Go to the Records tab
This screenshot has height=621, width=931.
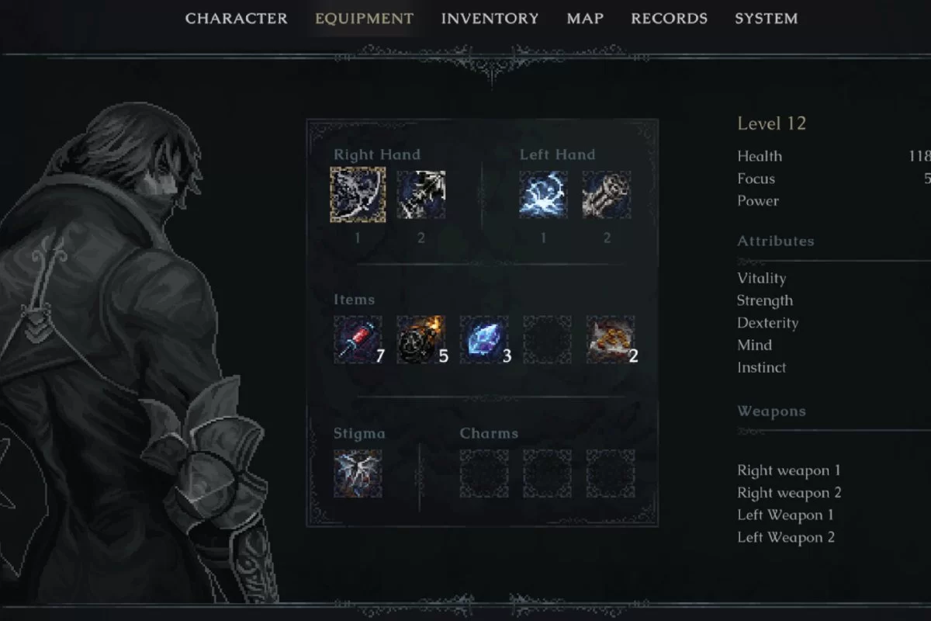point(669,19)
